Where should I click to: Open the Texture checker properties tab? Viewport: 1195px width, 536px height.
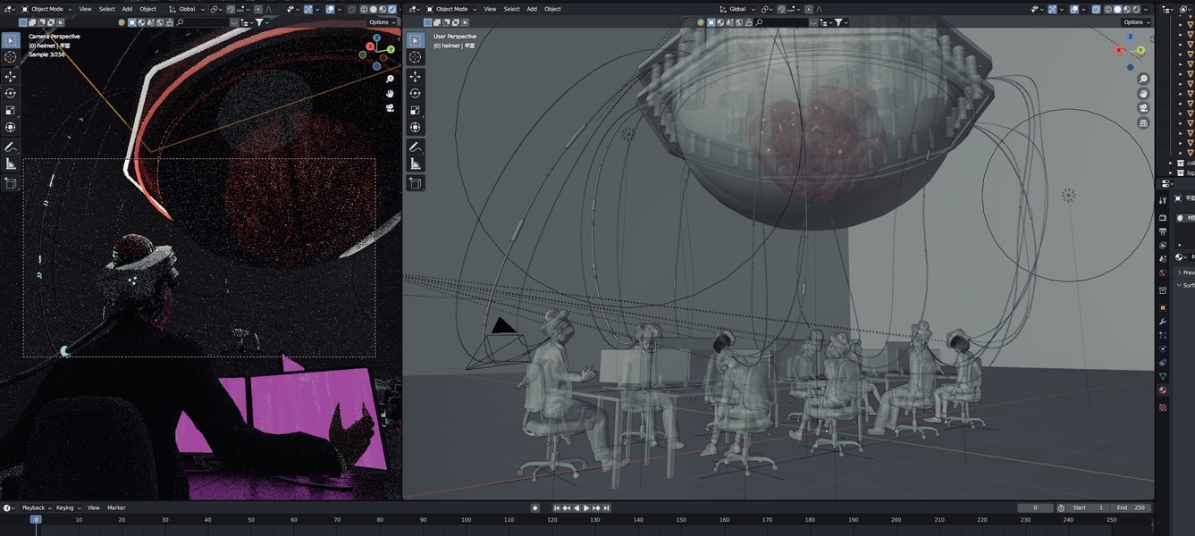(x=1163, y=407)
